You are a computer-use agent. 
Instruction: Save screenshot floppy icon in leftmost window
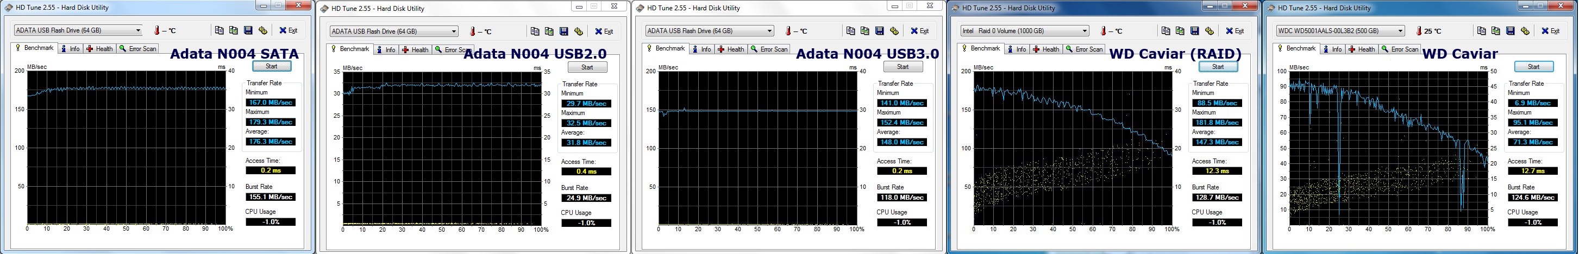coord(248,30)
